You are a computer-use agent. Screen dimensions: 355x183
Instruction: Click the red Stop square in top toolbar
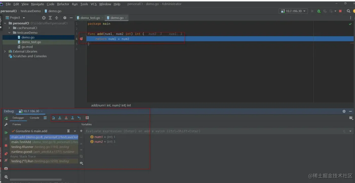340,11
